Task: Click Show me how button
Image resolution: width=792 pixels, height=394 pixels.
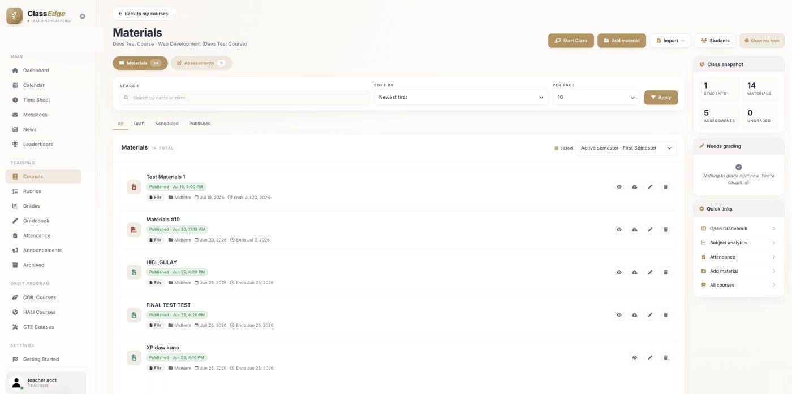Action: [x=762, y=41]
